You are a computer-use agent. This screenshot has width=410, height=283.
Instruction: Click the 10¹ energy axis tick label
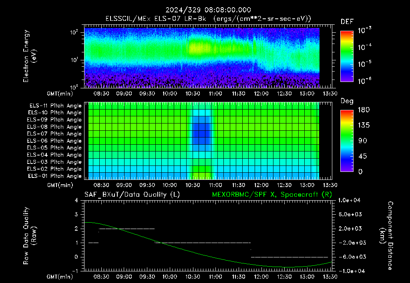[x=74, y=60]
